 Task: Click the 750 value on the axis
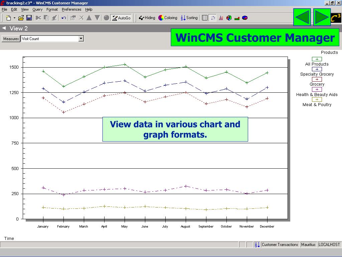pyautogui.click(x=15, y=143)
